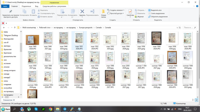Open Свойства (Properties) from the ribbon

tap(130, 12)
